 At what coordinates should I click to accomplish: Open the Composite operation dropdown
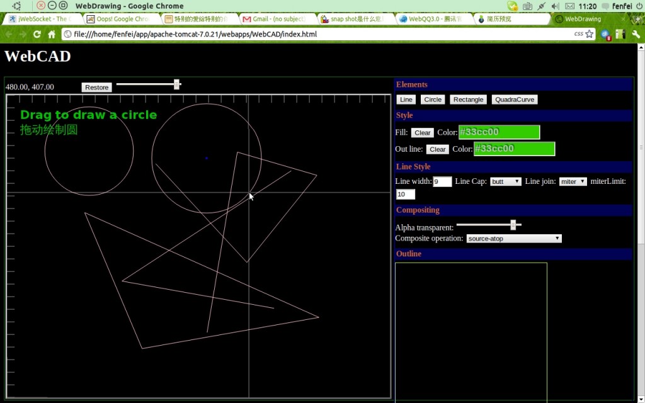[x=511, y=238]
